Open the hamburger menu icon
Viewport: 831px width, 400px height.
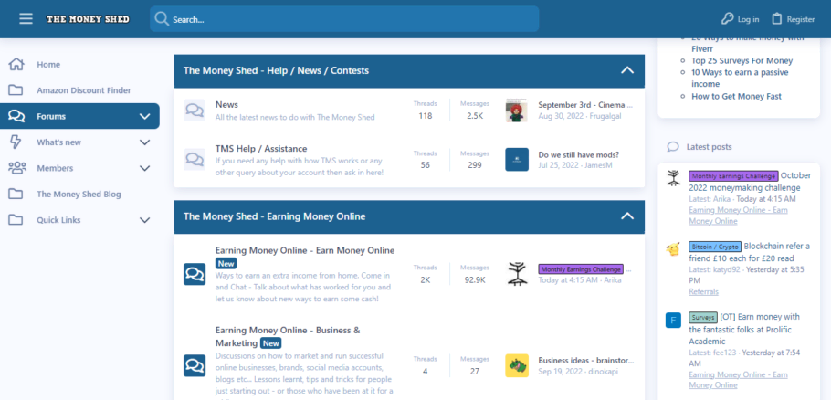tap(26, 19)
